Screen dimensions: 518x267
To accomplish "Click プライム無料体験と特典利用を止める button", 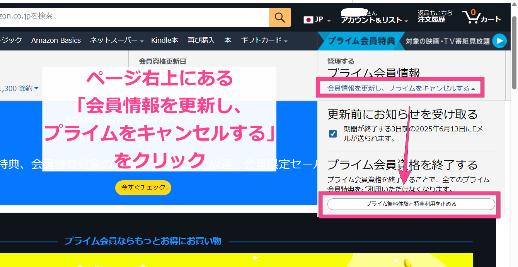I will (x=411, y=204).
